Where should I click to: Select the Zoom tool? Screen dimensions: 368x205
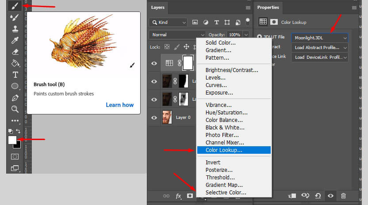pos(15,109)
